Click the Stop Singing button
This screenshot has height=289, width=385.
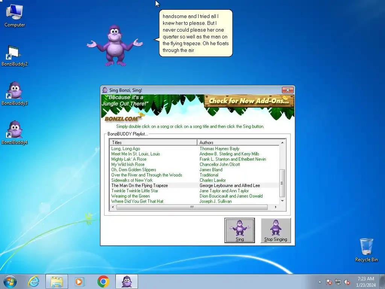tap(276, 231)
